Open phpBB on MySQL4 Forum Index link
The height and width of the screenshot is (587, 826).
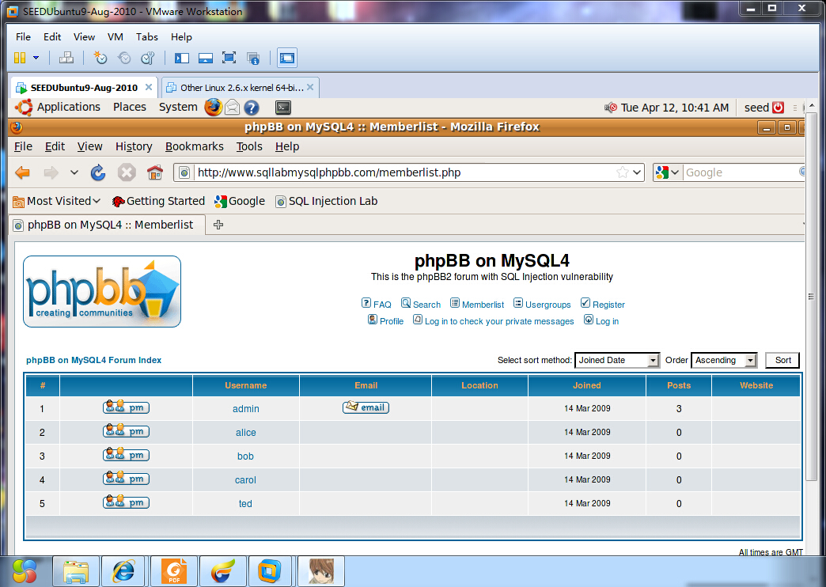pyautogui.click(x=94, y=360)
